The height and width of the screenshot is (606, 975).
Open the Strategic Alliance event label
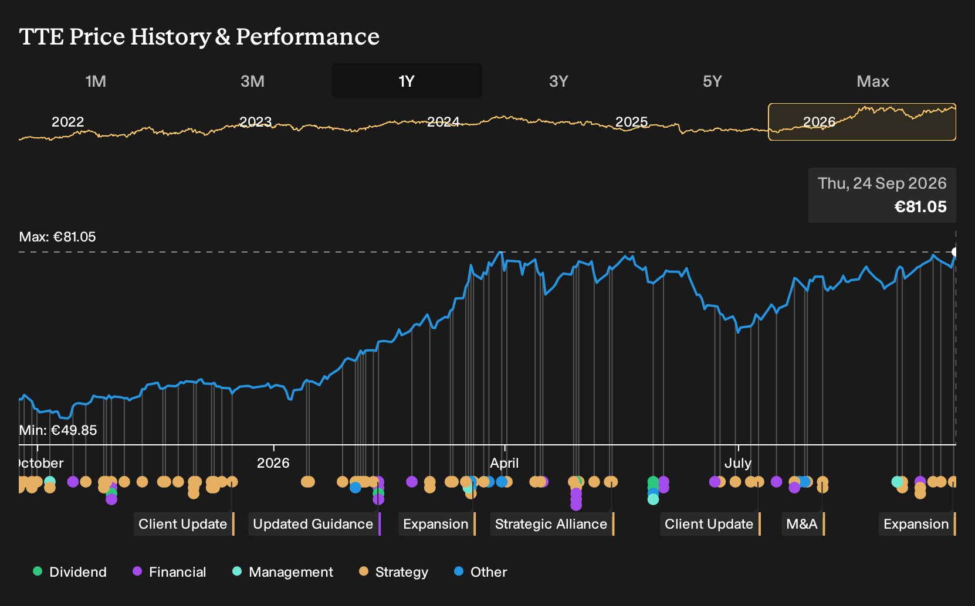point(552,524)
